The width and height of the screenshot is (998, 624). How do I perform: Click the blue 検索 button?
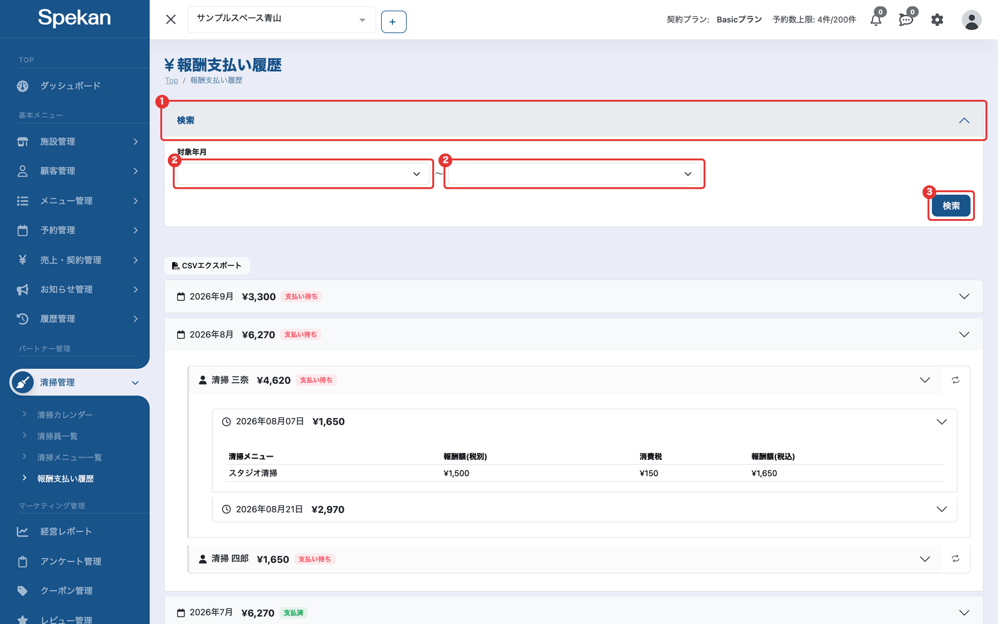click(951, 206)
